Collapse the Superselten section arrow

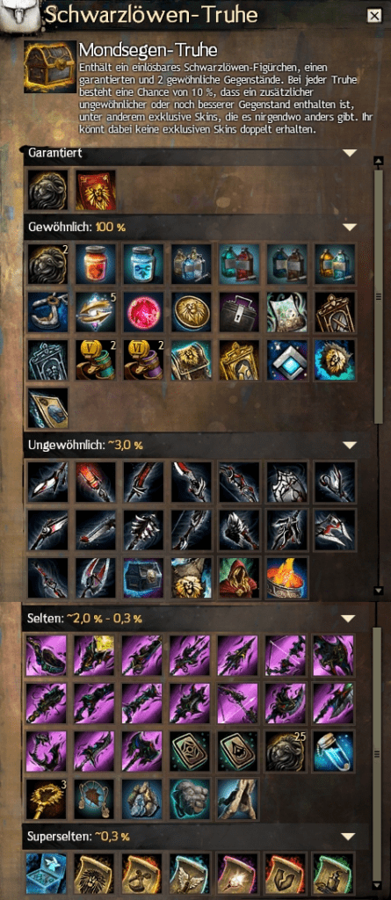349,837
